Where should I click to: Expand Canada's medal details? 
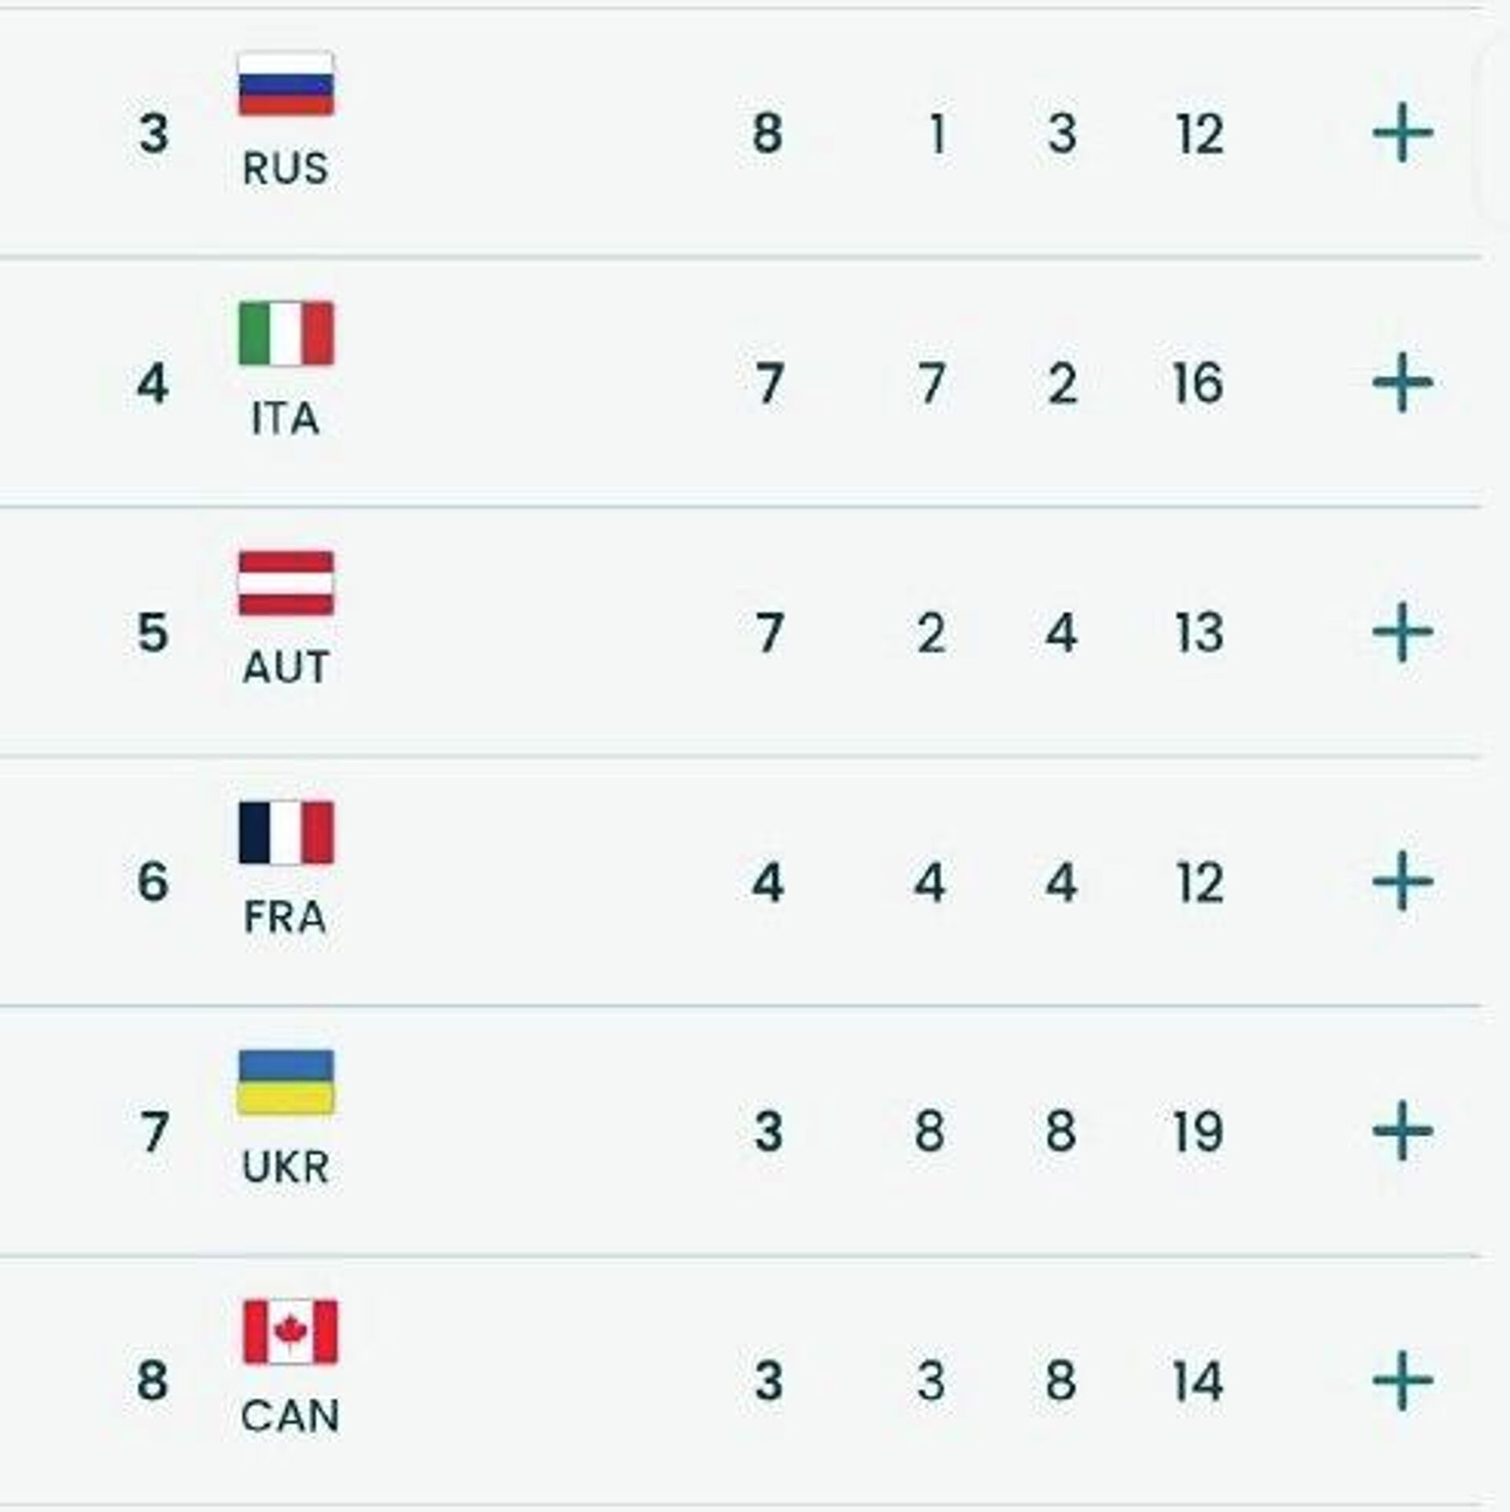1402,1380
